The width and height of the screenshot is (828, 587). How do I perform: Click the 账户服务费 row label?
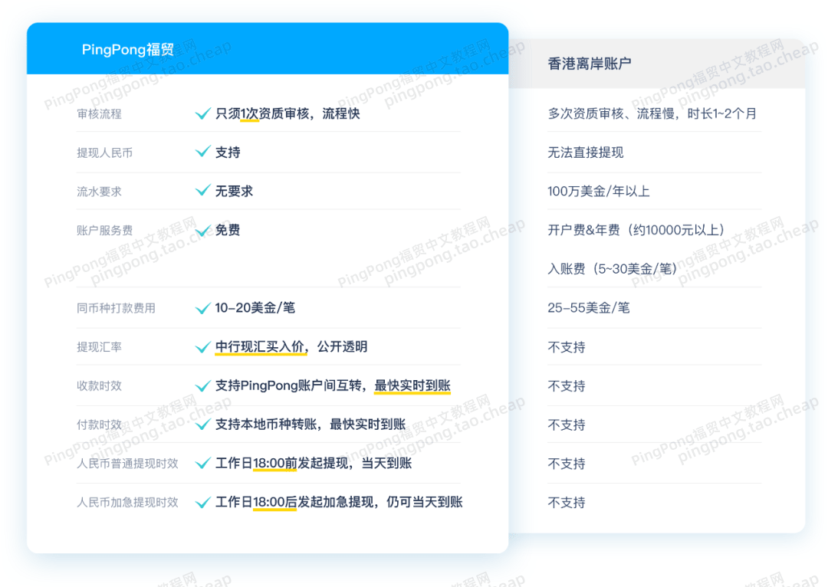click(104, 230)
